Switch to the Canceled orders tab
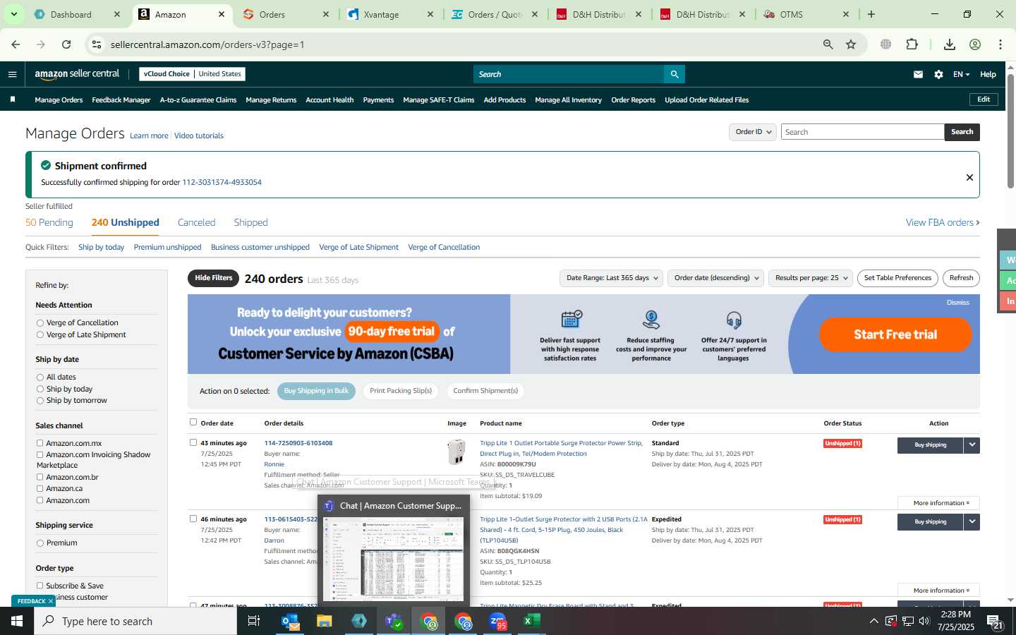The height and width of the screenshot is (635, 1016). tap(196, 222)
